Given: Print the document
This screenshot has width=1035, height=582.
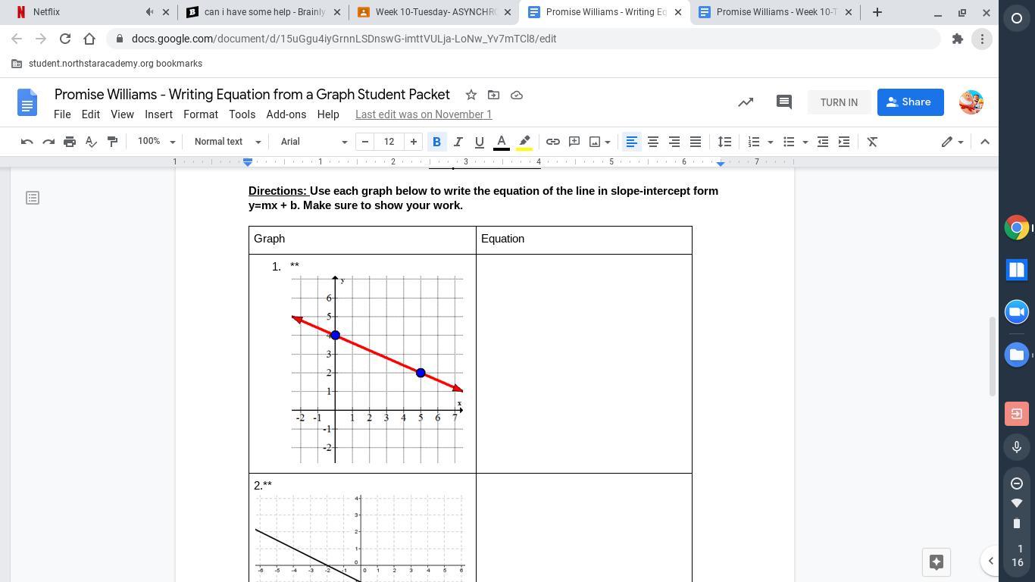Looking at the screenshot, I should click(x=70, y=142).
